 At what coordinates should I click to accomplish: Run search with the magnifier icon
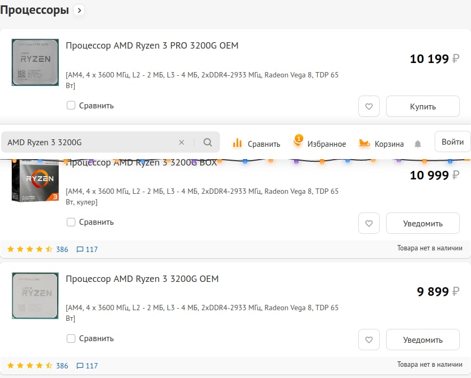point(208,143)
